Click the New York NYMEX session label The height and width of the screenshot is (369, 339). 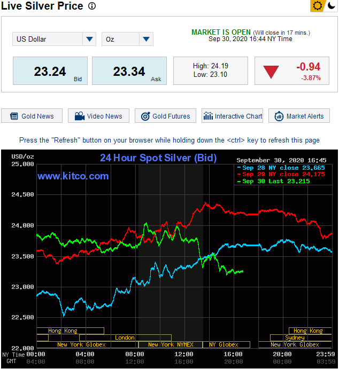click(x=171, y=344)
